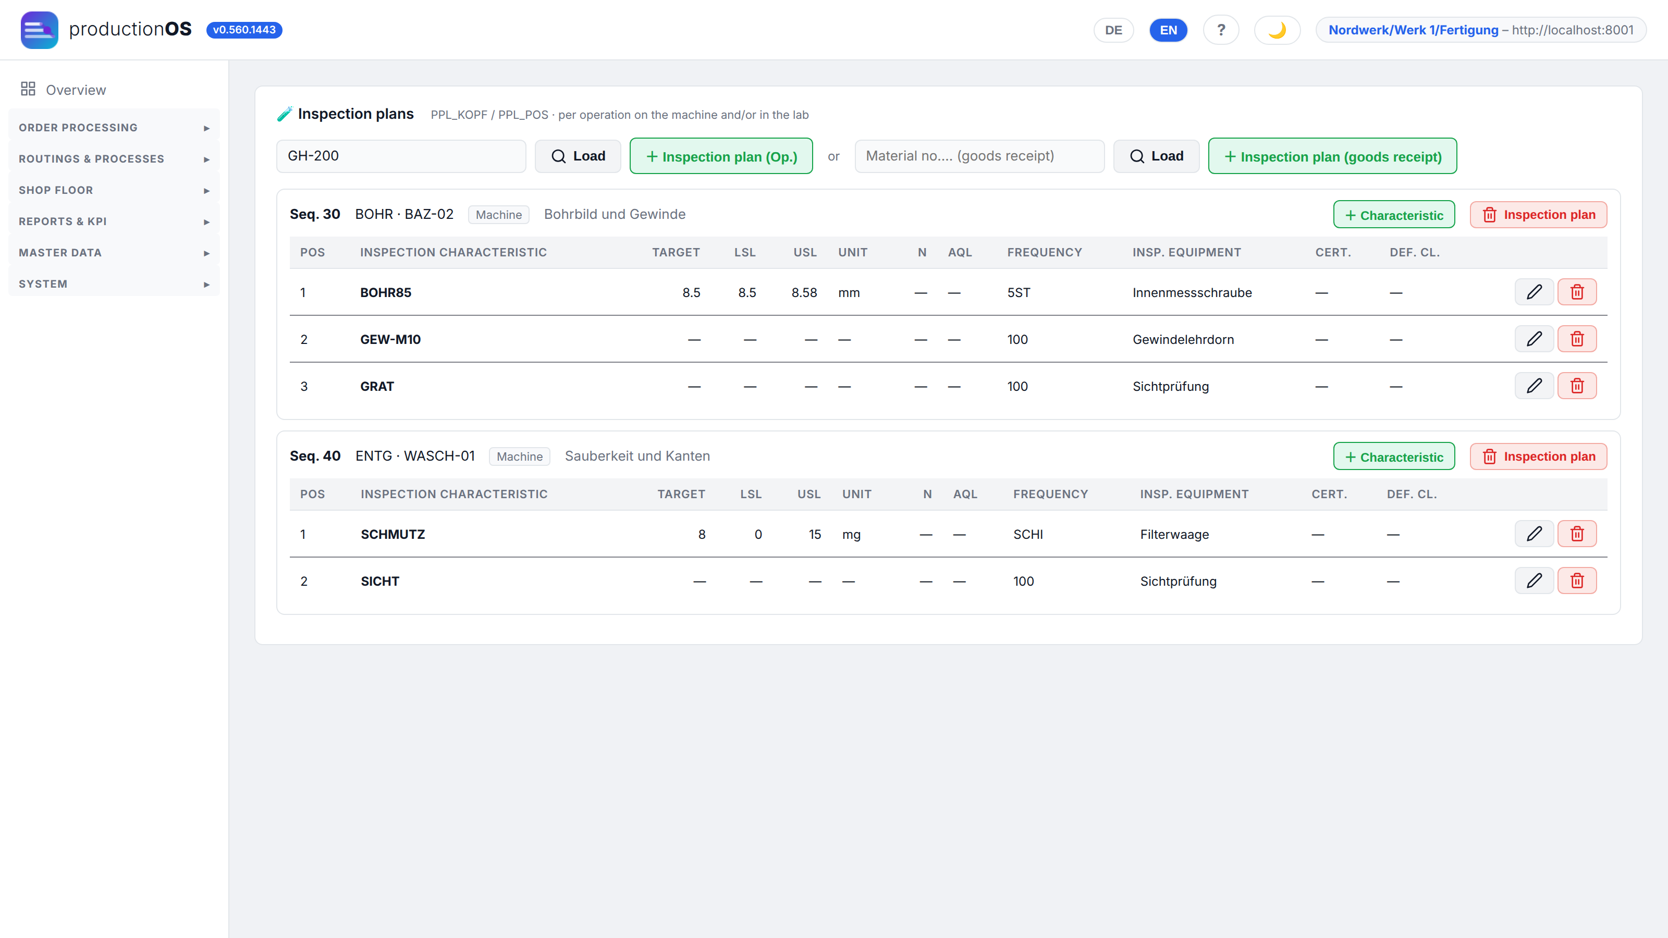Image resolution: width=1668 pixels, height=938 pixels.
Task: Switch language to EN
Action: (1168, 30)
